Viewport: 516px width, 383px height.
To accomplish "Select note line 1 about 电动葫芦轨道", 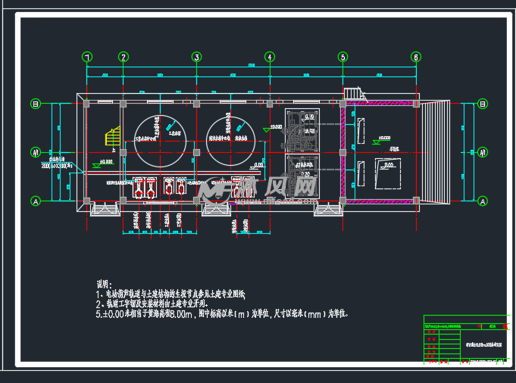I will (x=170, y=294).
